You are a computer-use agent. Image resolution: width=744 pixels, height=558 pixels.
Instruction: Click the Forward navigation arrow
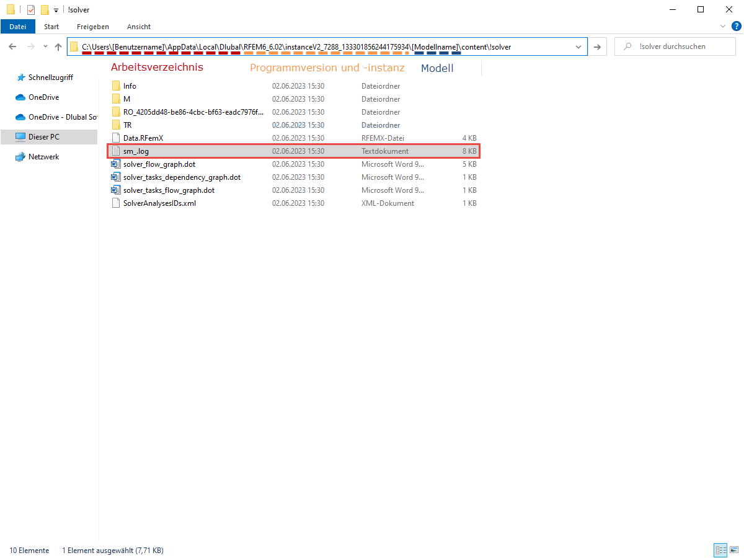tap(30, 46)
